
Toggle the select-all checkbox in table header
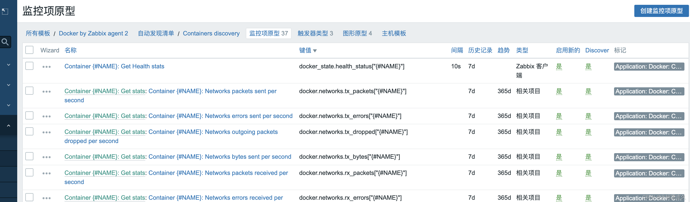(x=29, y=50)
